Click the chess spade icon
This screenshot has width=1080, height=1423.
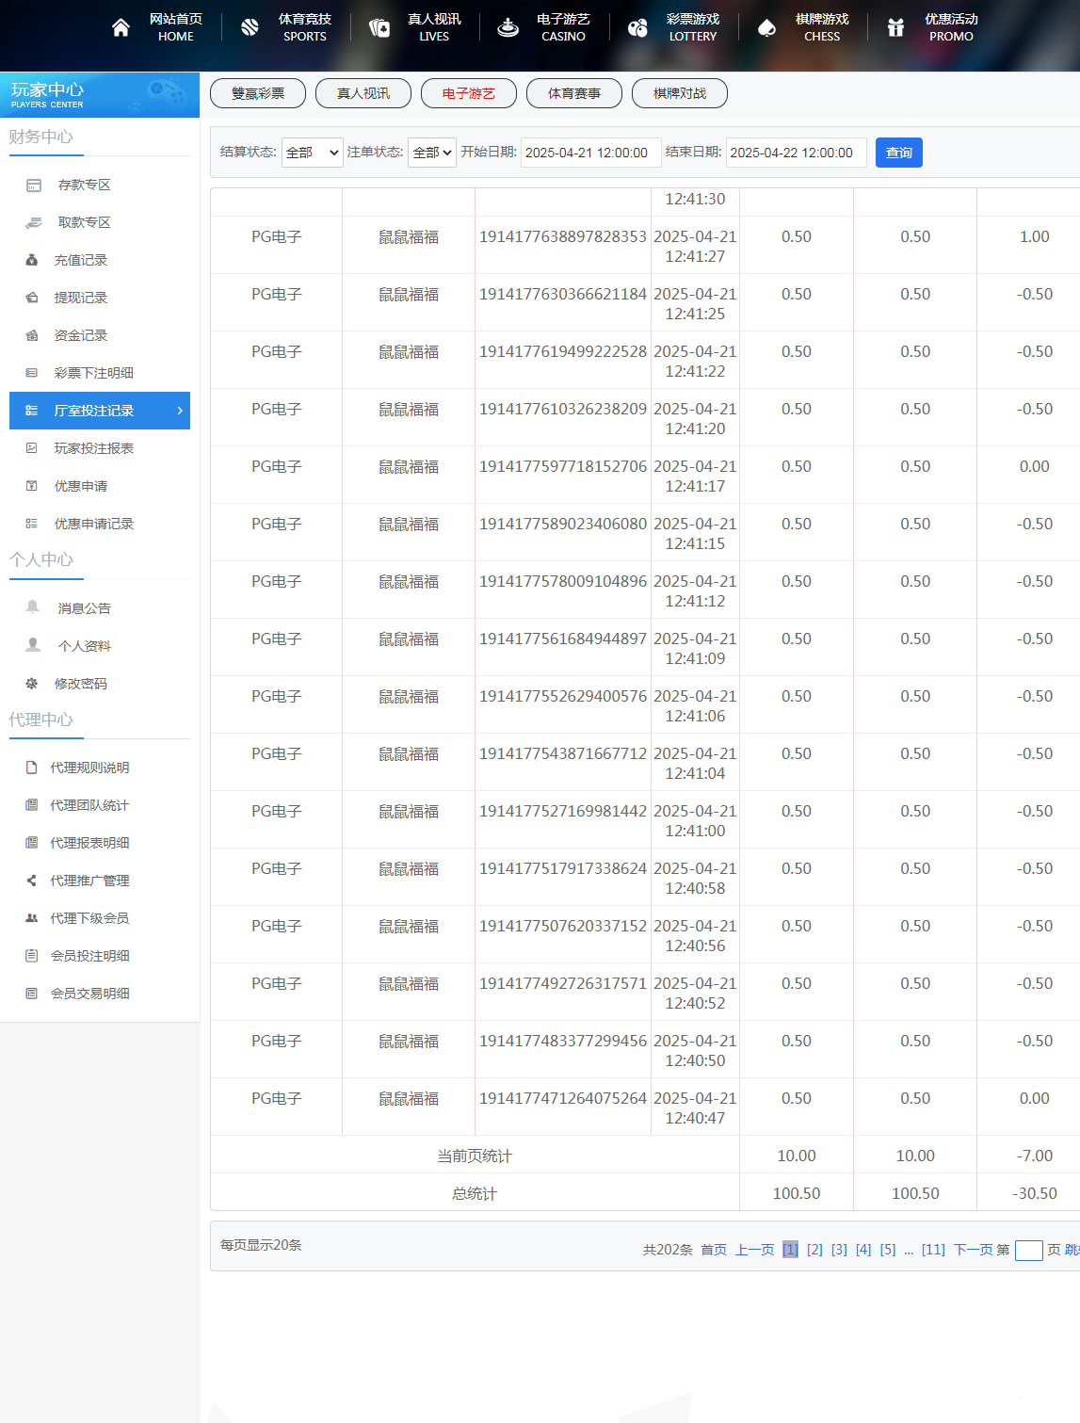coord(766,27)
